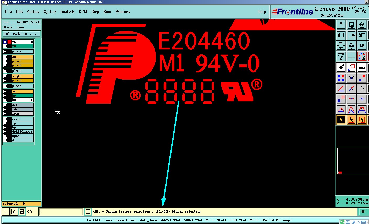Click the pan right arrow icon
369x224 pixels.
tap(351, 35)
